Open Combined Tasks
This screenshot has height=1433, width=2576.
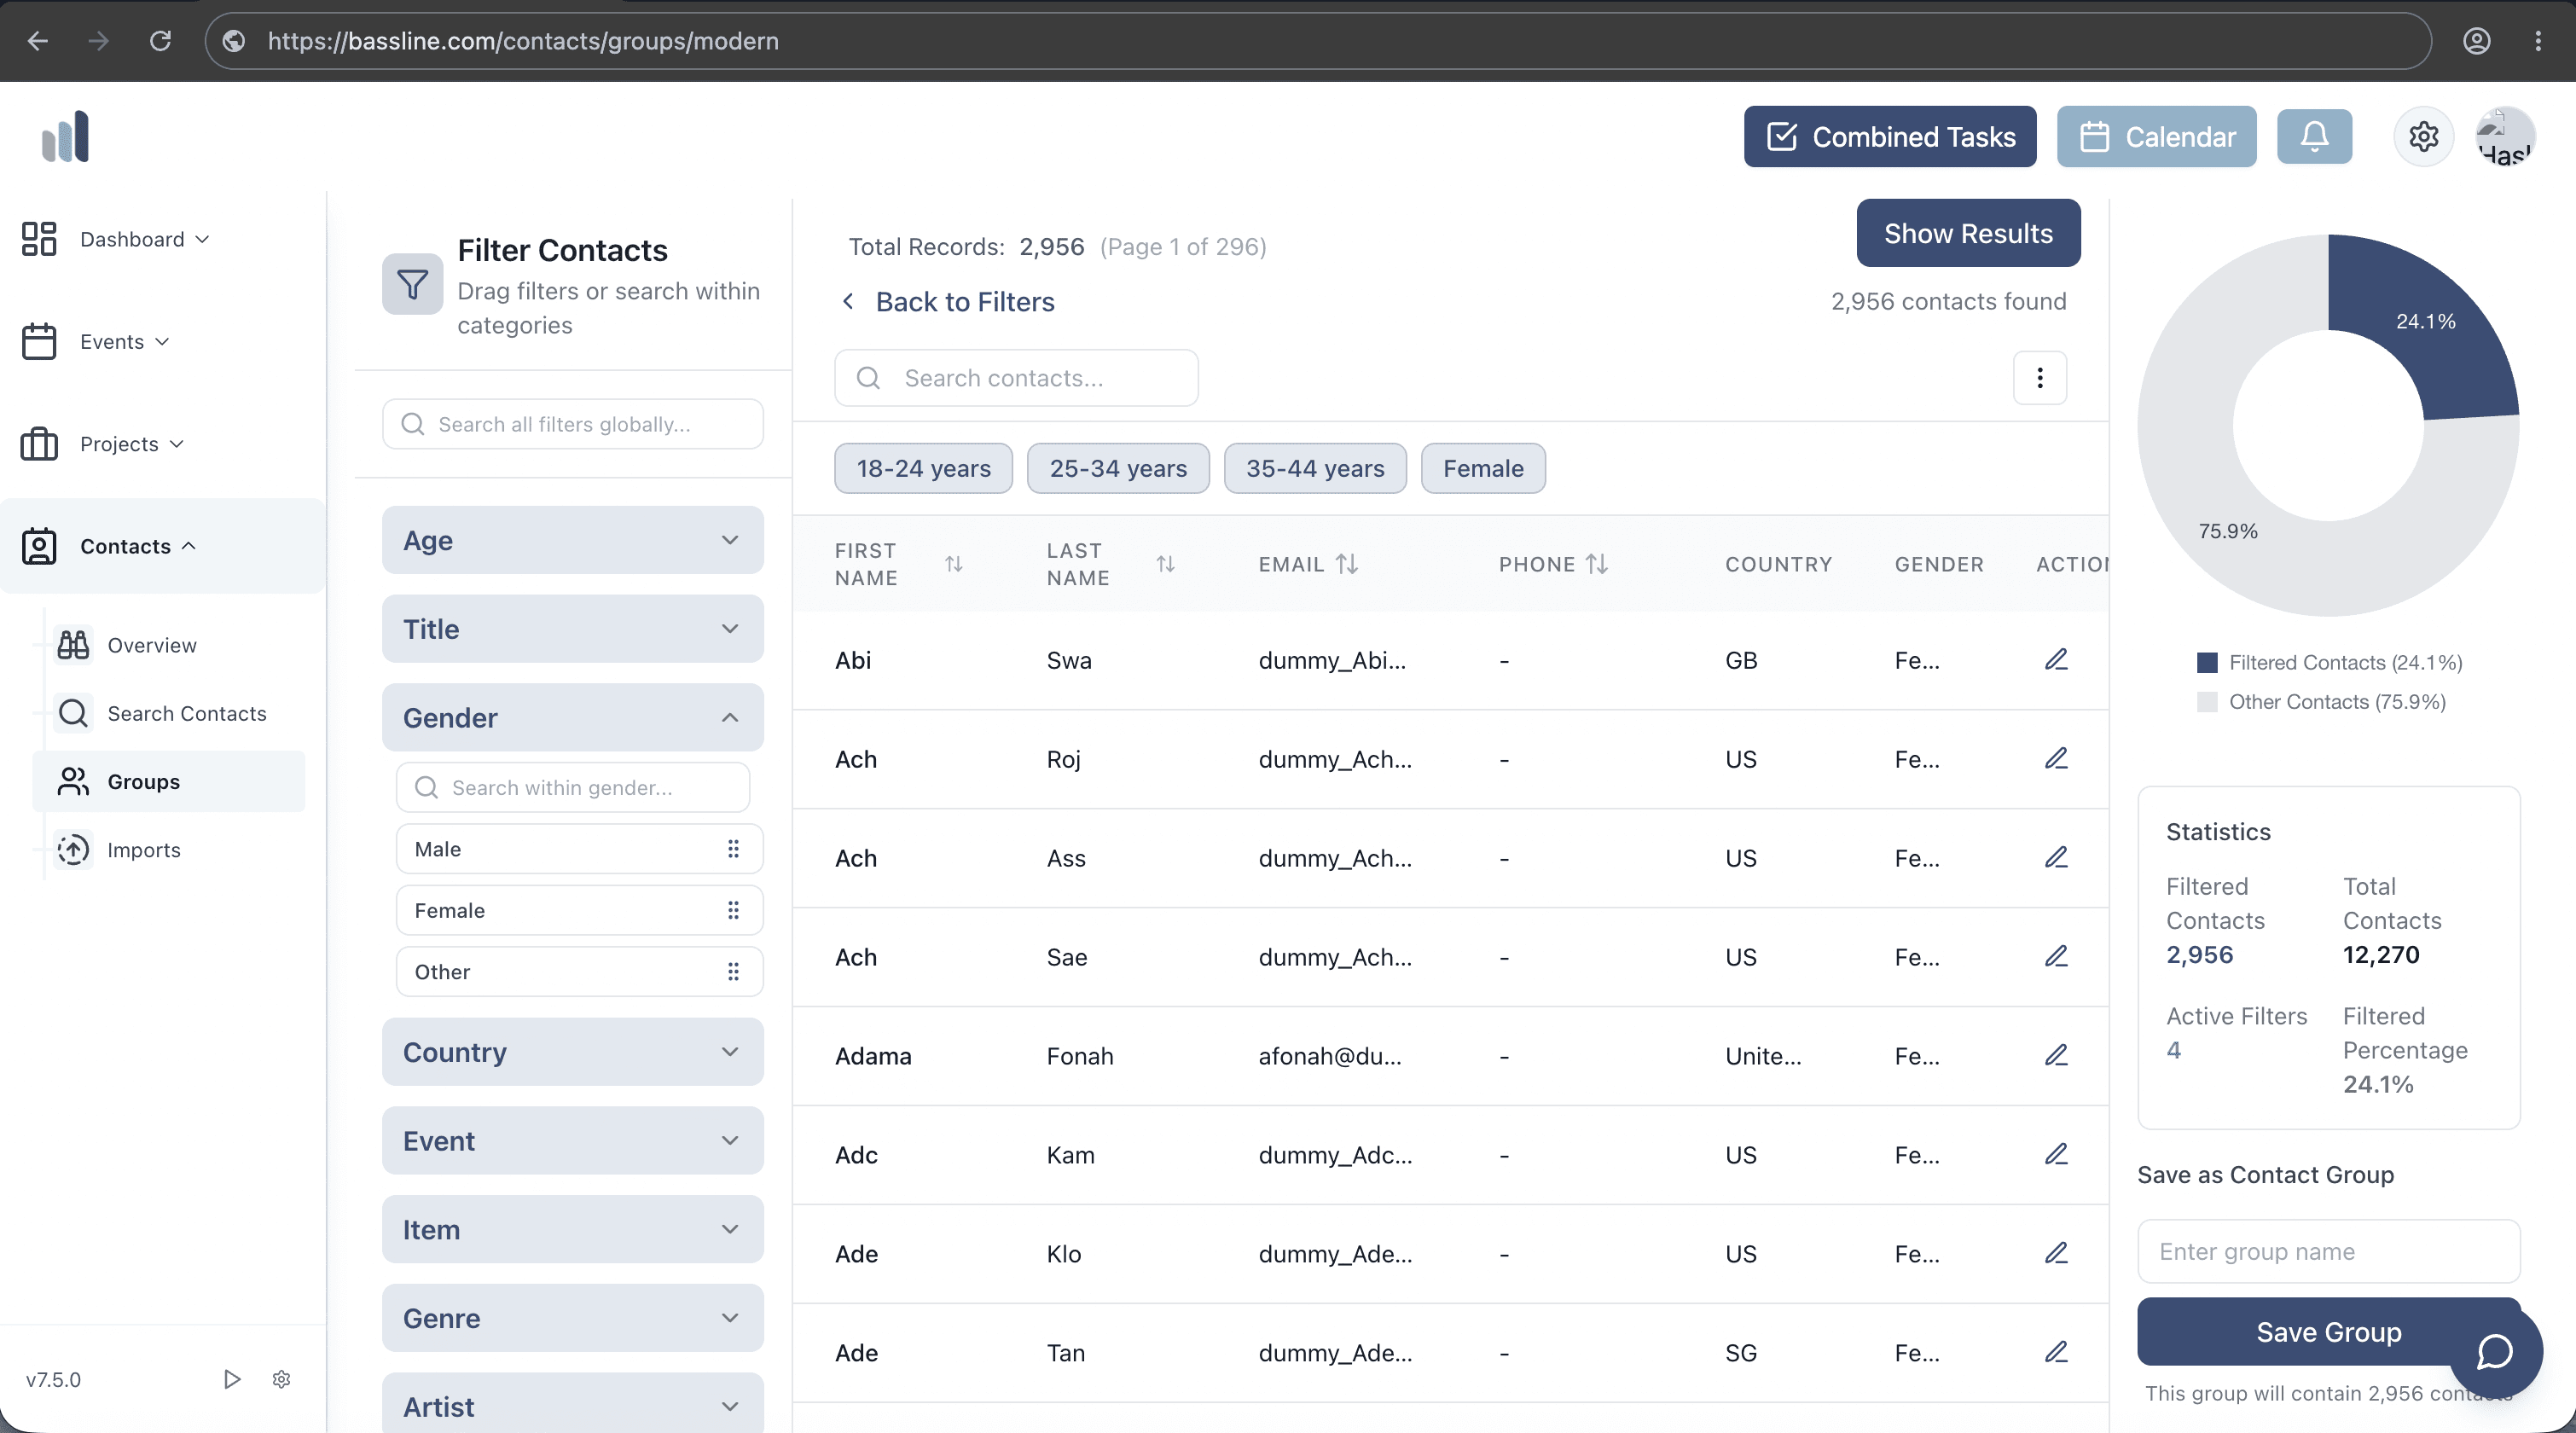click(1890, 136)
